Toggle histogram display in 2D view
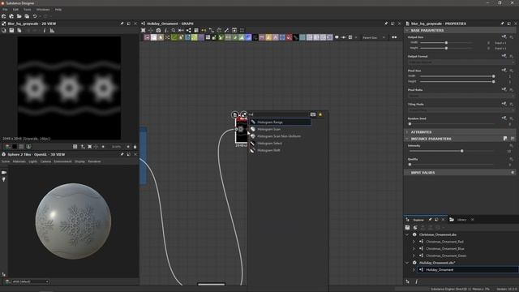The image size is (519, 292). 52,31
